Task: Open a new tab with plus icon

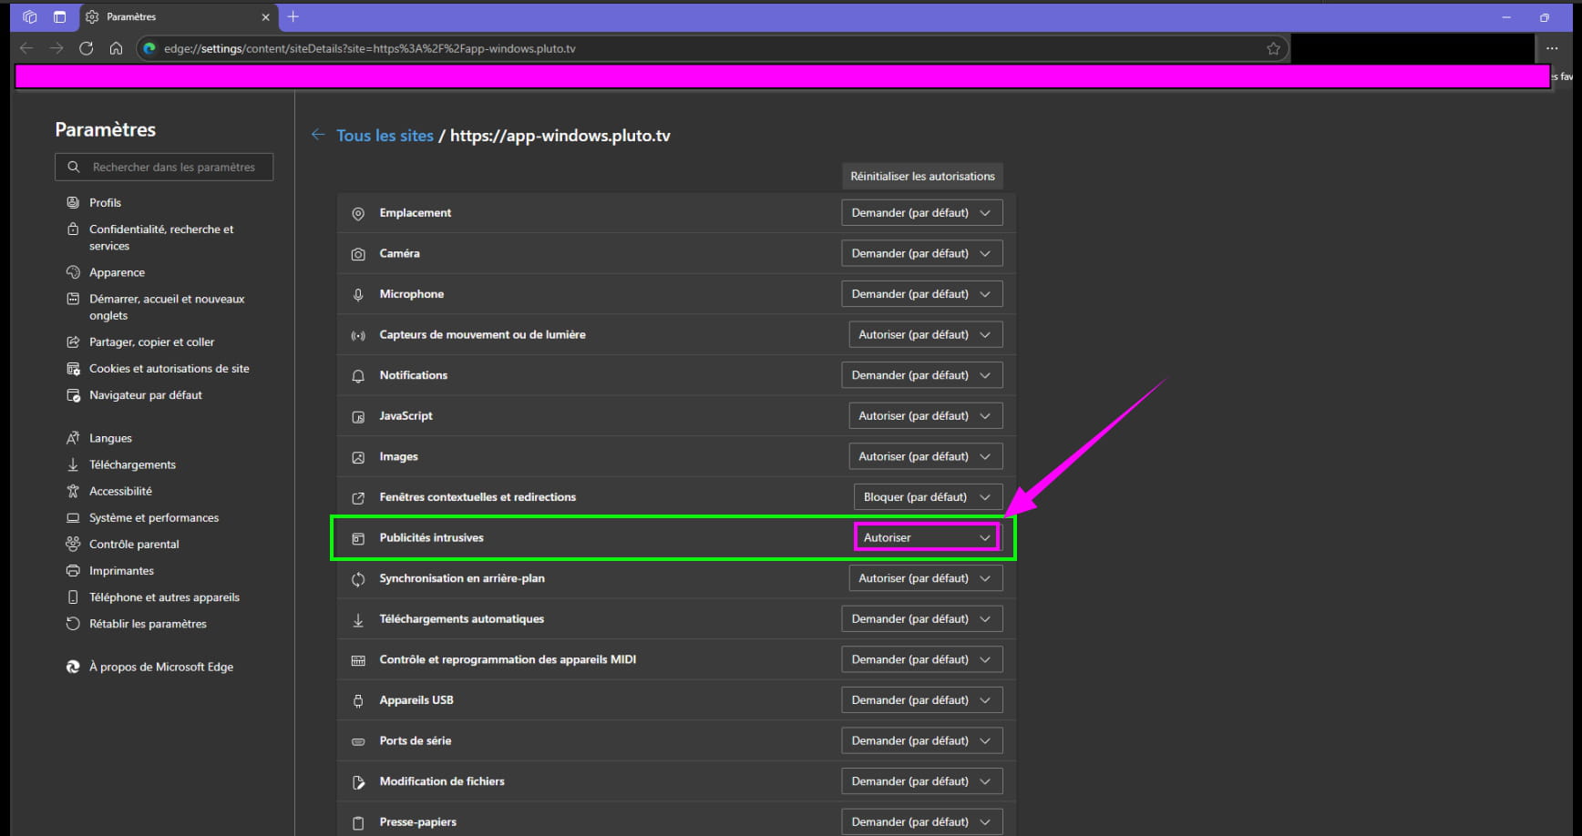Action: [x=293, y=16]
